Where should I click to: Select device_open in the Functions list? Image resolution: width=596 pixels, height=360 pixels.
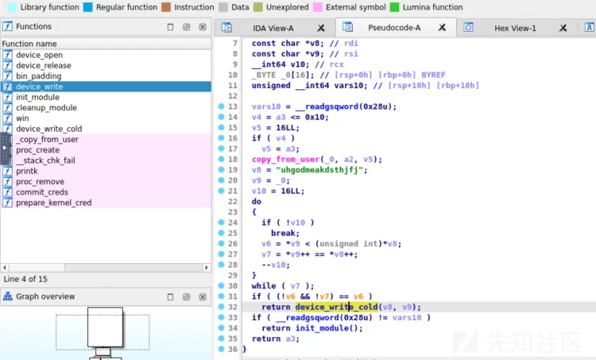tap(106, 55)
